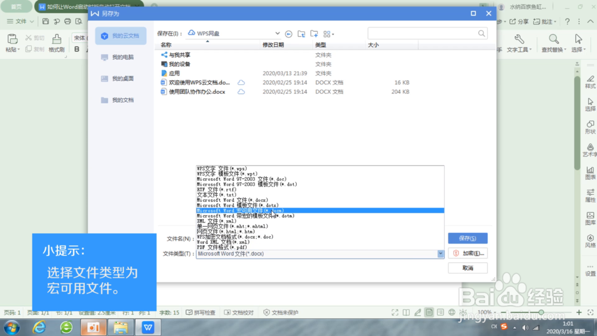The width and height of the screenshot is (597, 336).
Task: Click the 取消 button
Action: click(467, 268)
